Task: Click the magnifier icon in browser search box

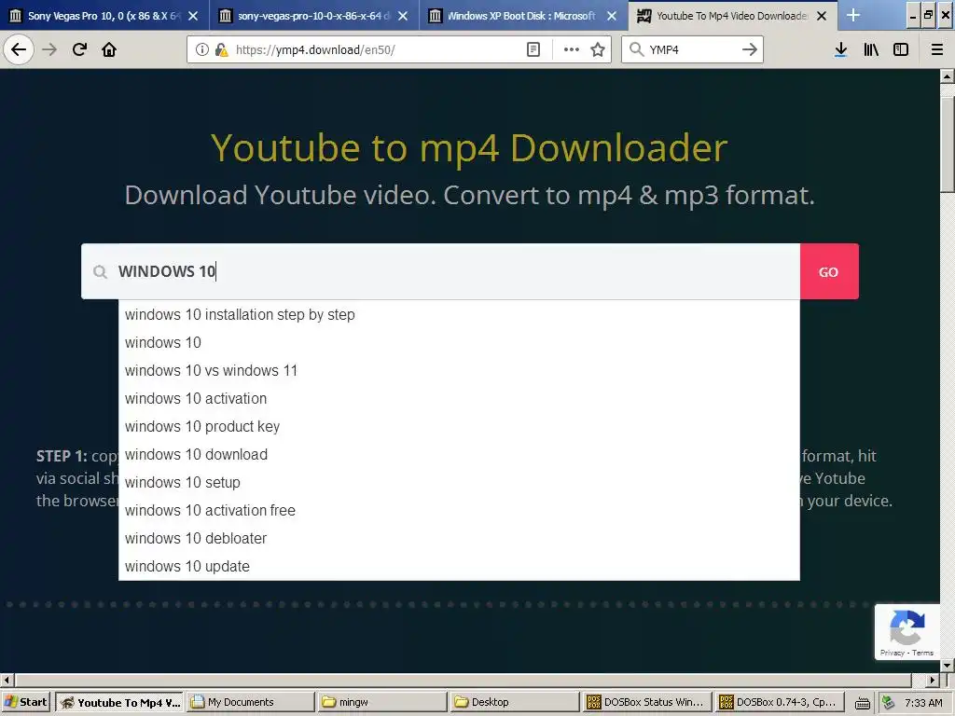Action: coord(636,49)
